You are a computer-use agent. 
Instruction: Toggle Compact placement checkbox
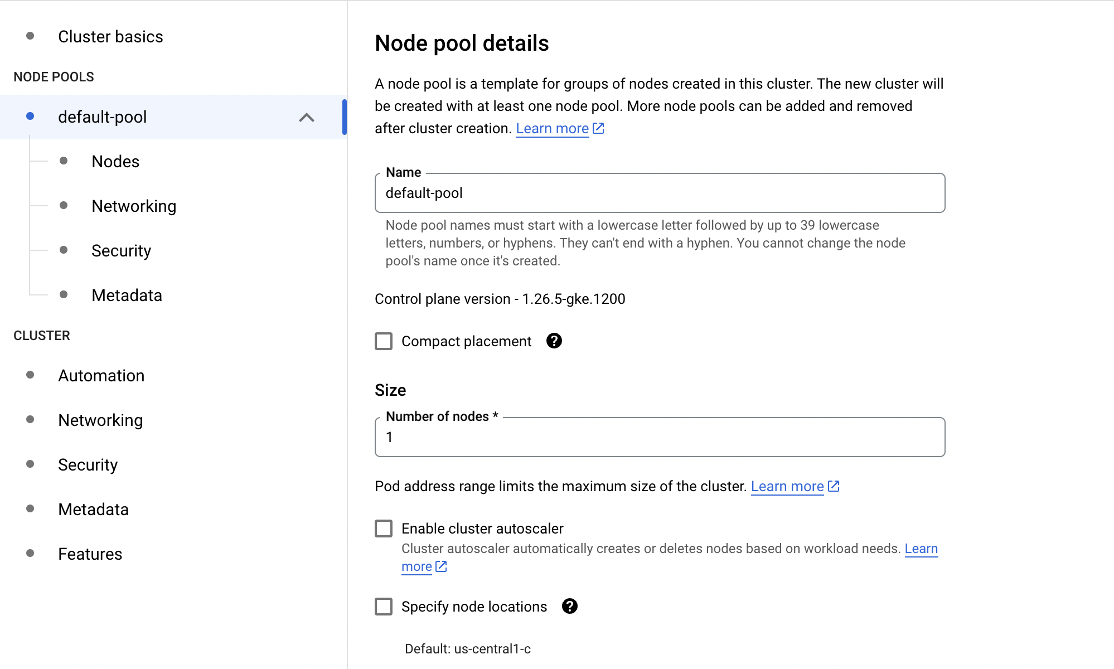pyautogui.click(x=384, y=341)
